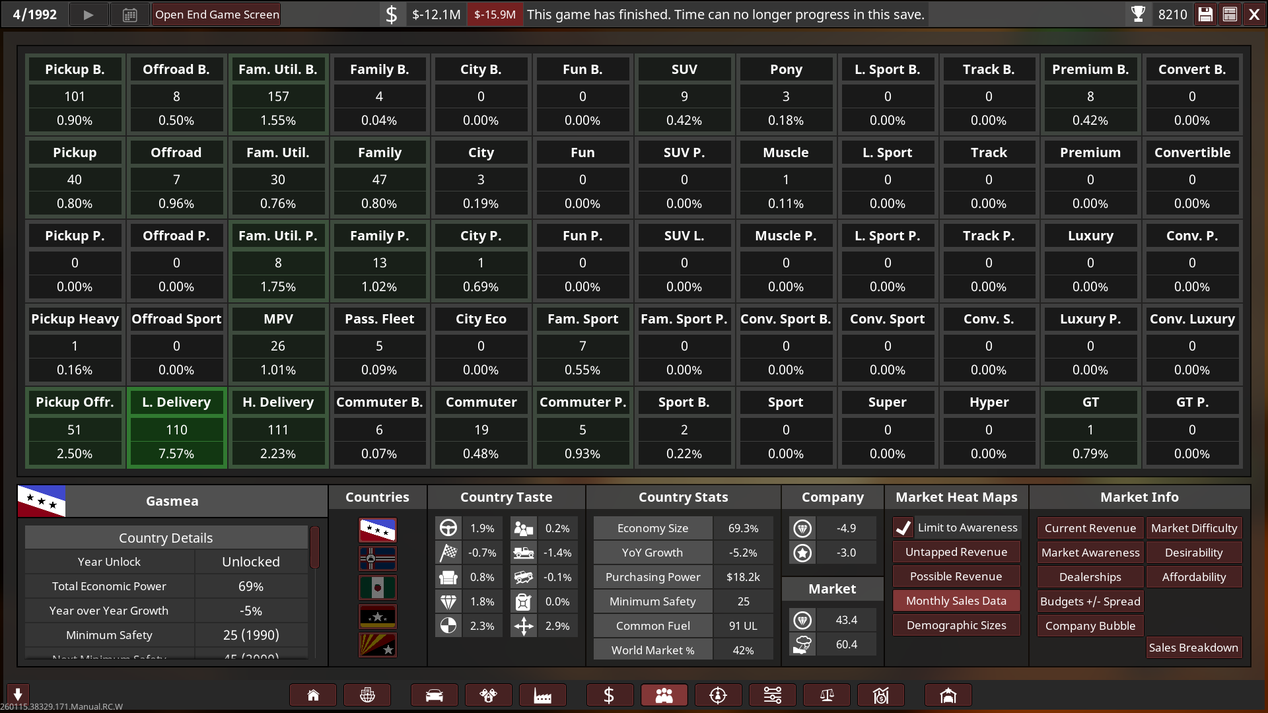The image size is (1268, 713).
Task: Select the Monthly Sales Data heat map
Action: [956, 601]
